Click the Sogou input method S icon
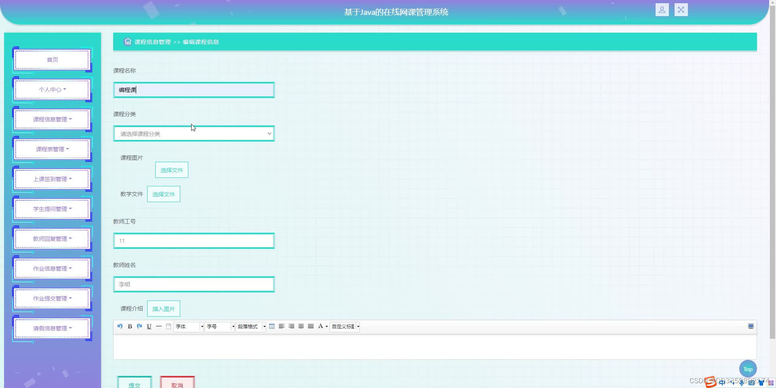The height and width of the screenshot is (388, 776). tap(711, 382)
